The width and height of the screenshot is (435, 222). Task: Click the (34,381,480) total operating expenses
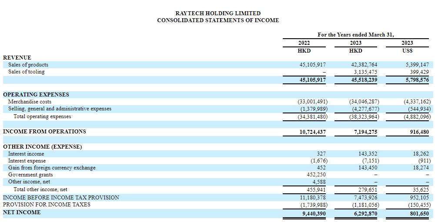pyautogui.click(x=313, y=117)
